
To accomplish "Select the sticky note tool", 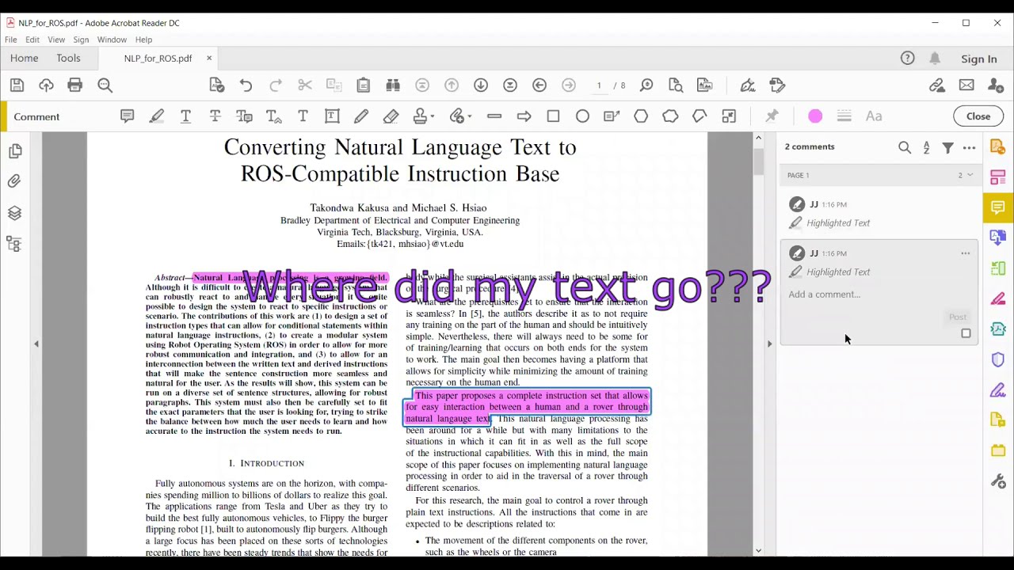I will [127, 116].
